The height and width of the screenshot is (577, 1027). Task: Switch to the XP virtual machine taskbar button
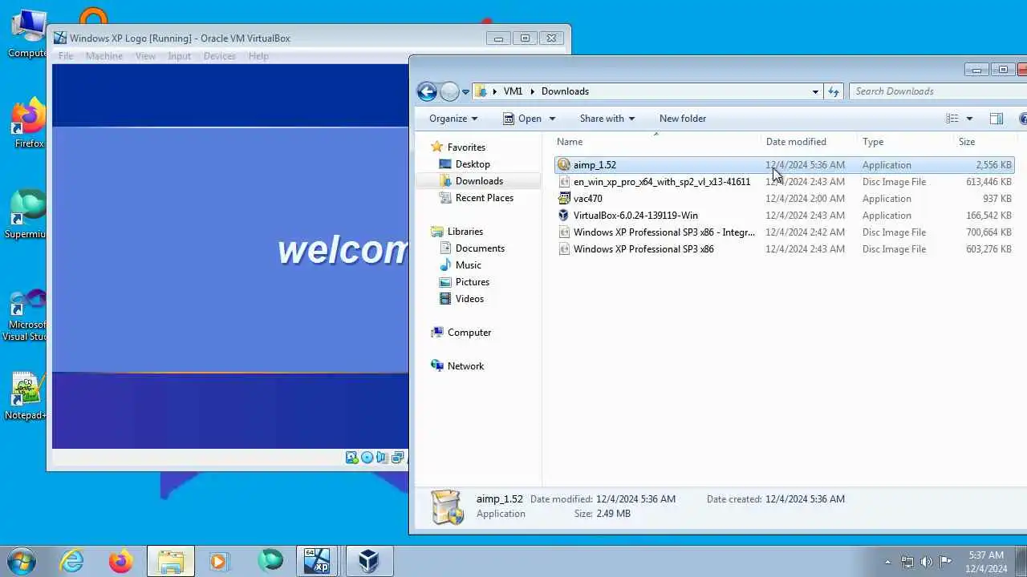(x=318, y=561)
